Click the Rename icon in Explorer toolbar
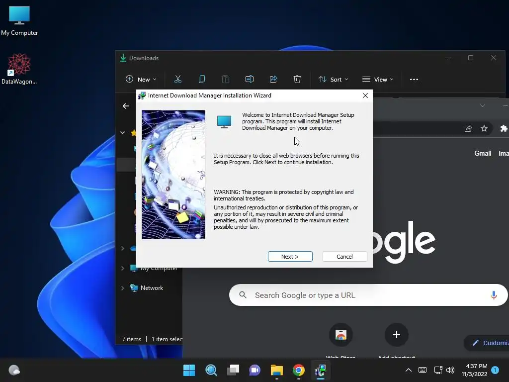 click(x=250, y=79)
